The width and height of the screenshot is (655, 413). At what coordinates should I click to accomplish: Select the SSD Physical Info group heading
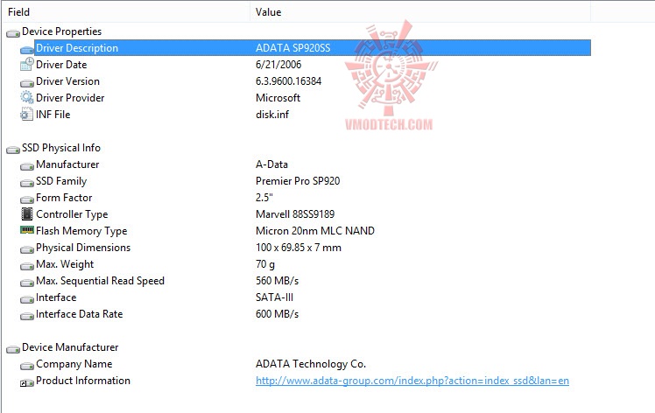tap(61, 148)
